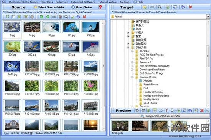This screenshot has width=211, height=140.
Task: Collapse the Example-Photos folder node
Action: (x=132, y=77)
